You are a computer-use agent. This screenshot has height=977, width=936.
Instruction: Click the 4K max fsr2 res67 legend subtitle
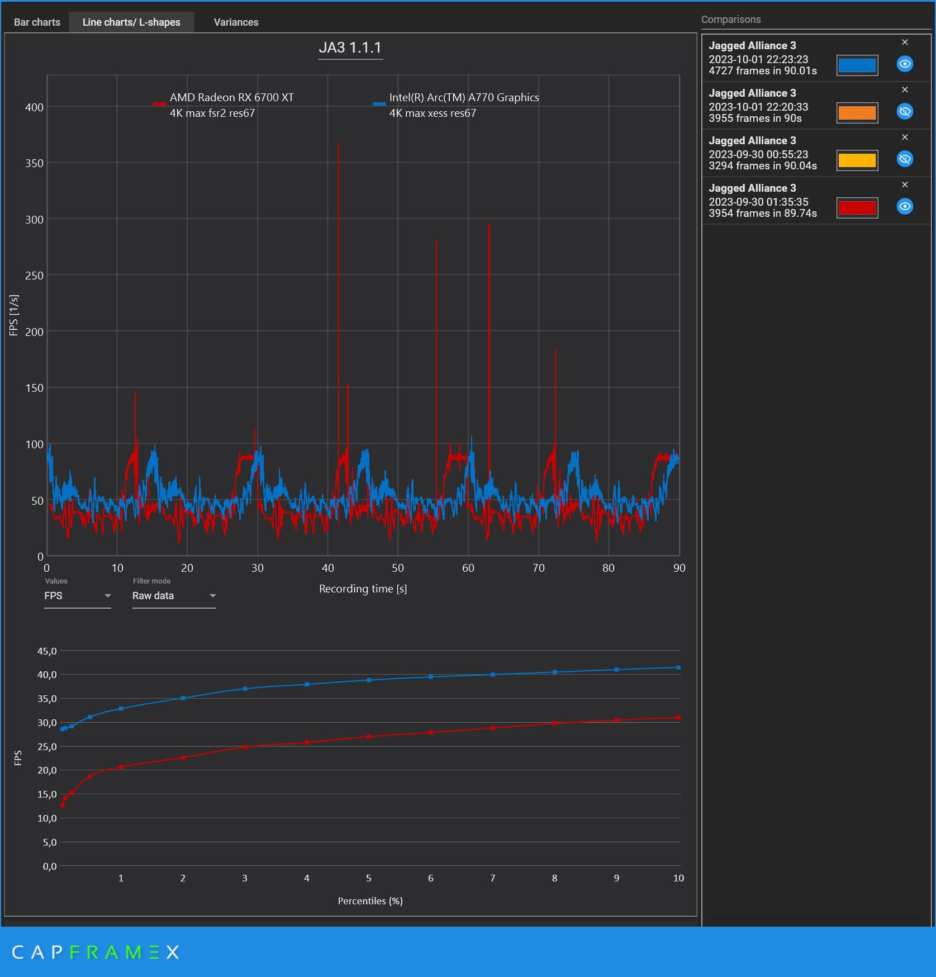click(x=212, y=113)
